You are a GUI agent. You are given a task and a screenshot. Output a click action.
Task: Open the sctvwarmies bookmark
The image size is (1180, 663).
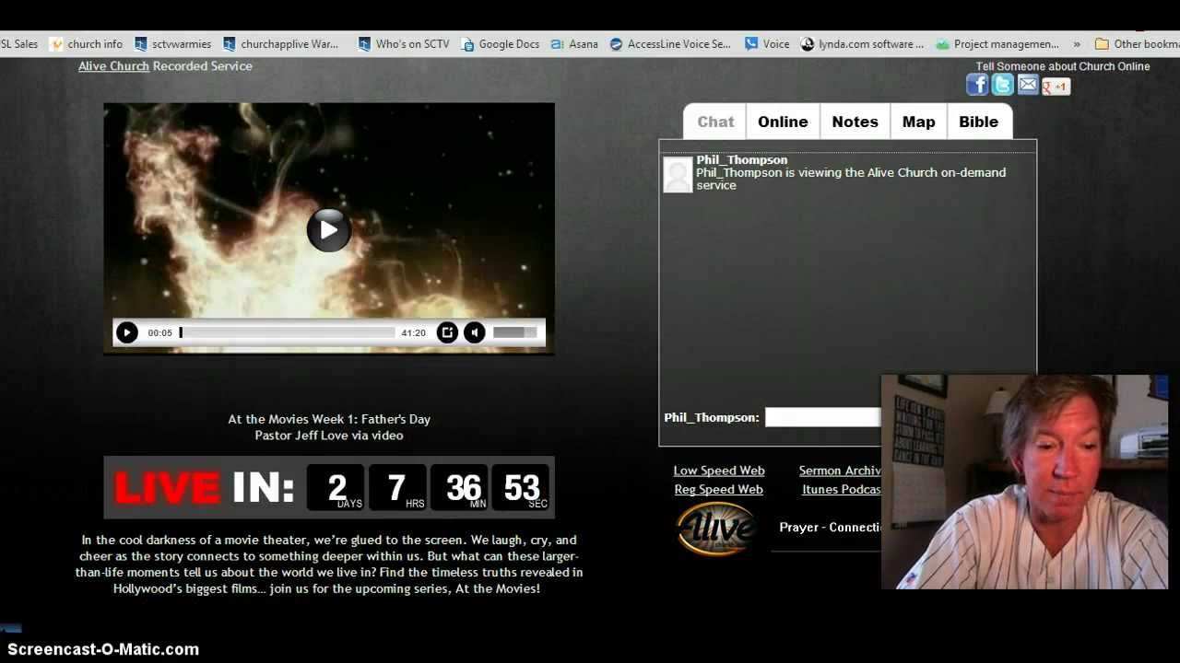[x=172, y=43]
